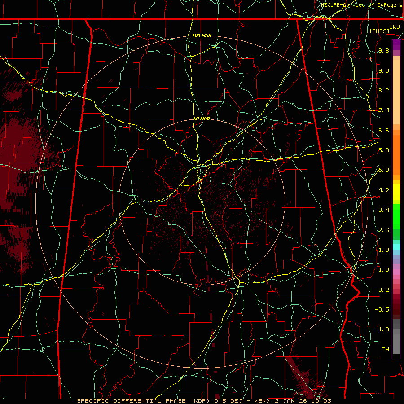The width and height of the screenshot is (404, 404).
Task: Click the 3.4 value on the color scale
Action: coord(384,210)
